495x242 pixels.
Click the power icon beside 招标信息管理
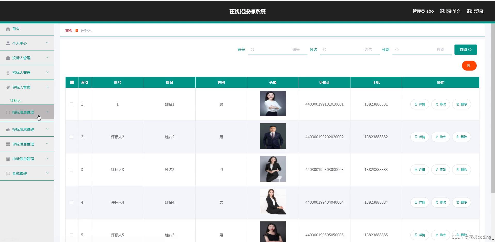8,112
